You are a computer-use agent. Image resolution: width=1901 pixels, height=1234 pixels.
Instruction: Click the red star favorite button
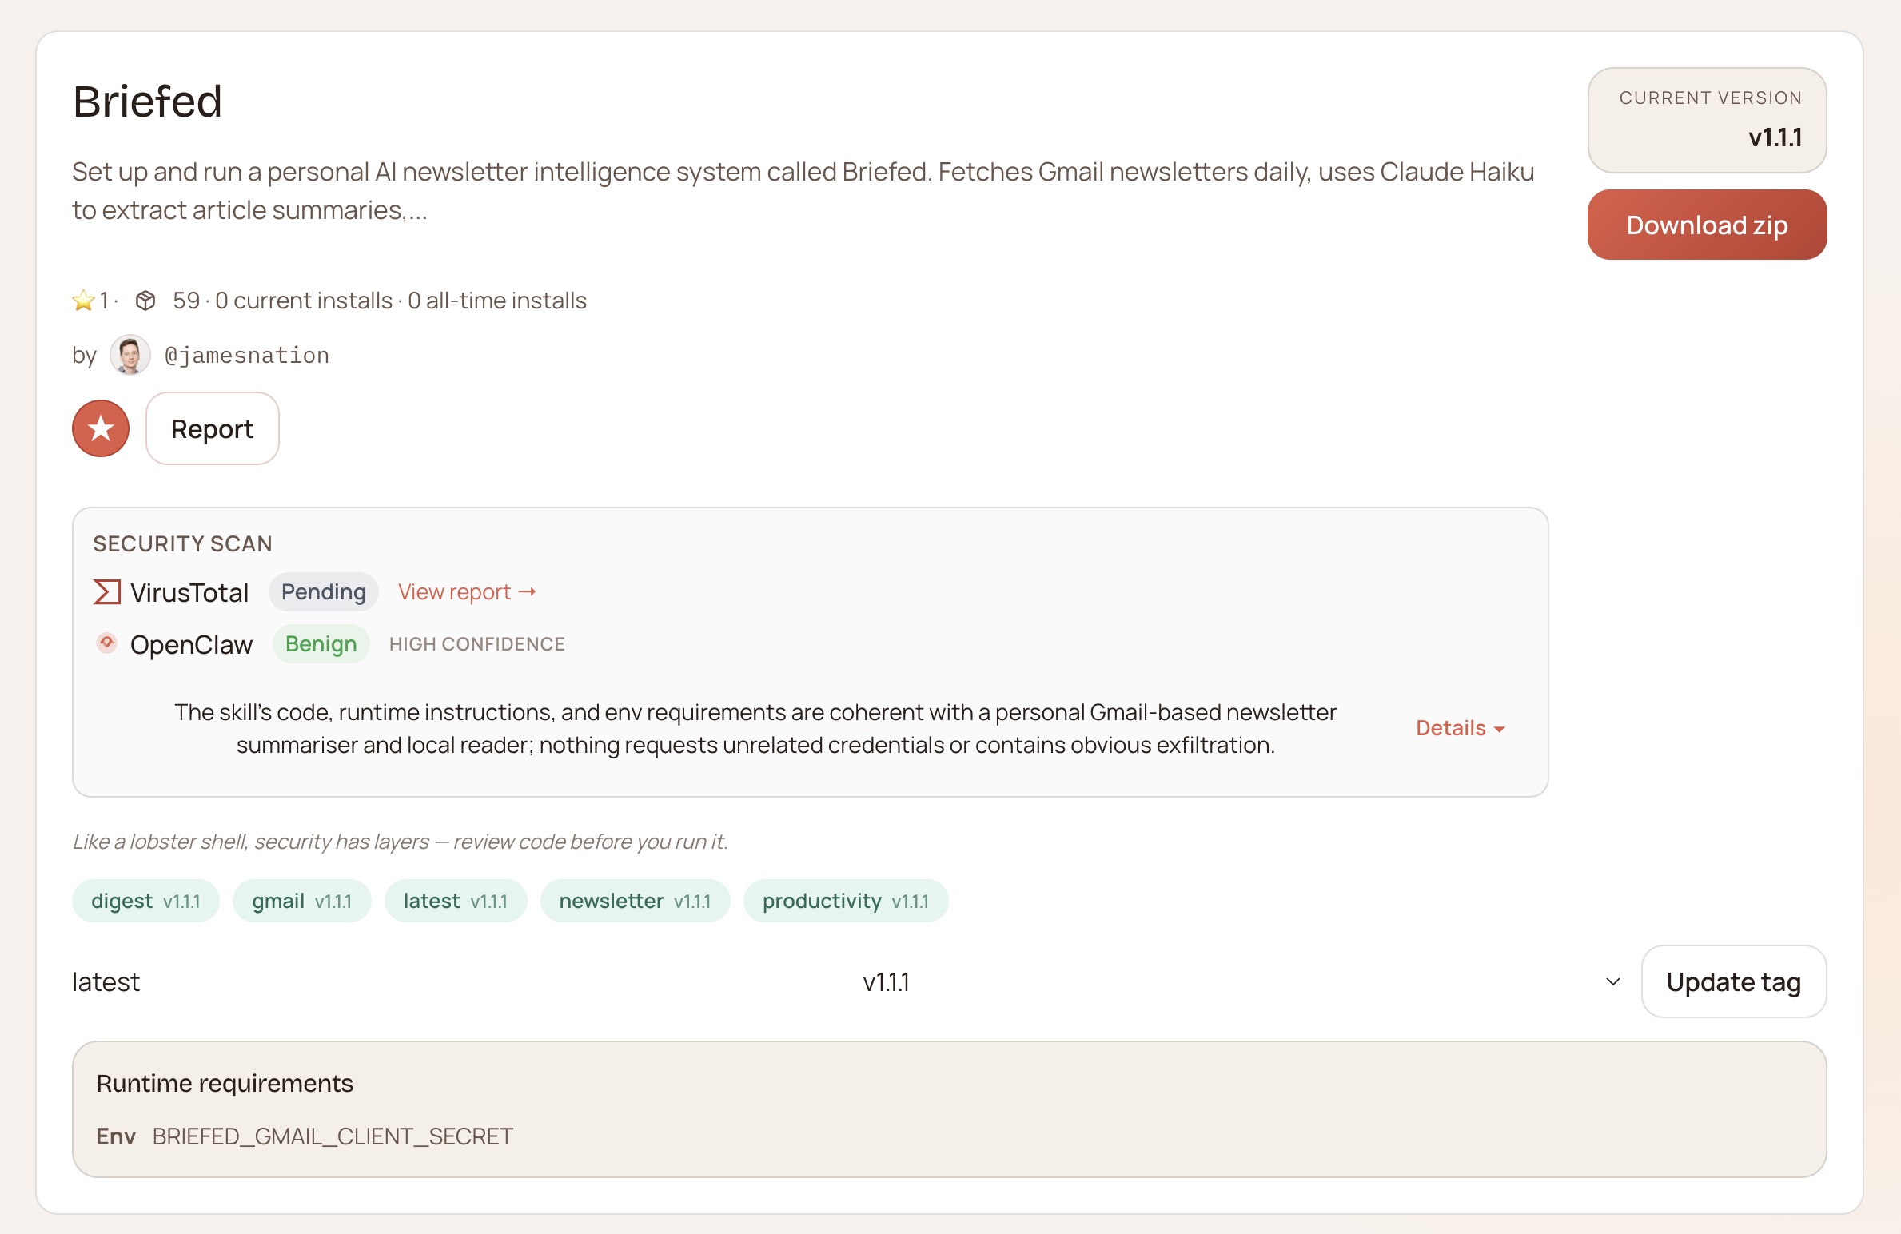coord(101,428)
